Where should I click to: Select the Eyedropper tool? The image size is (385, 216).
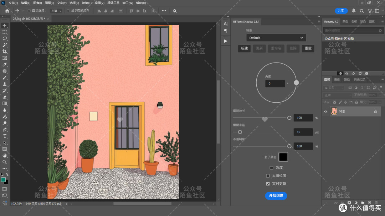pos(5,65)
